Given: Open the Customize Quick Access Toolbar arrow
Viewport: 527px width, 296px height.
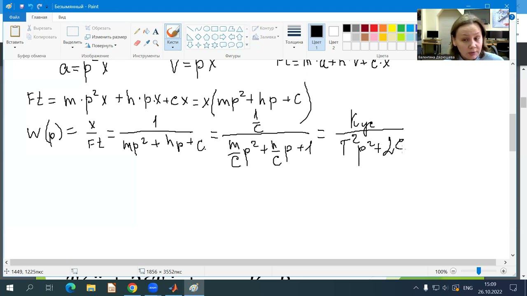Looking at the screenshot, I should pos(47,7).
